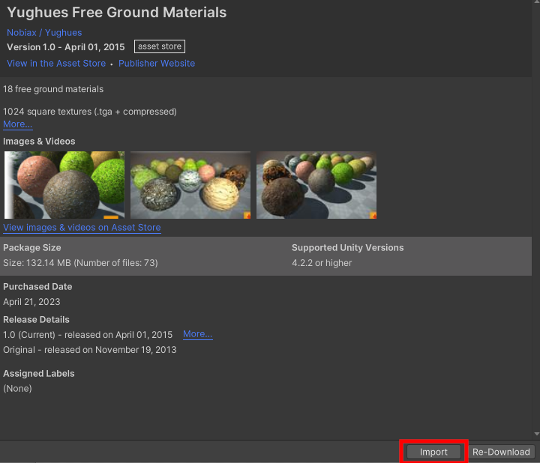Open the first close-up spheres preview image

click(64, 185)
